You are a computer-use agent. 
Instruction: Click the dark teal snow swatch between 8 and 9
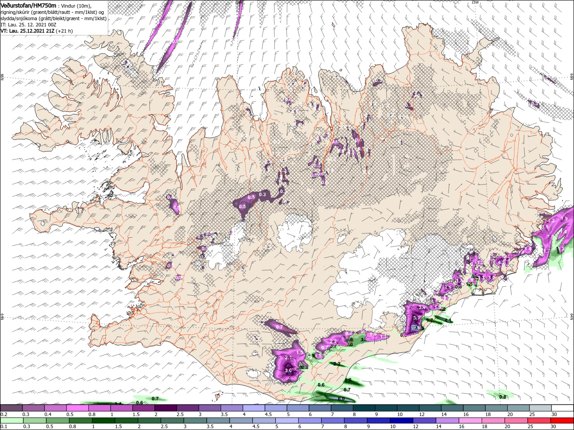(364, 408)
